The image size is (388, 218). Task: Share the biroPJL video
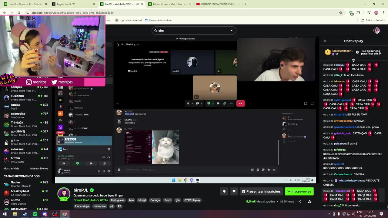300,201
